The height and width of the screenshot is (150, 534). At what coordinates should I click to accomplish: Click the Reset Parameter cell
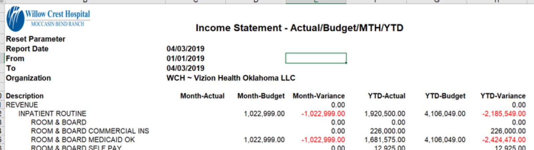(36, 39)
